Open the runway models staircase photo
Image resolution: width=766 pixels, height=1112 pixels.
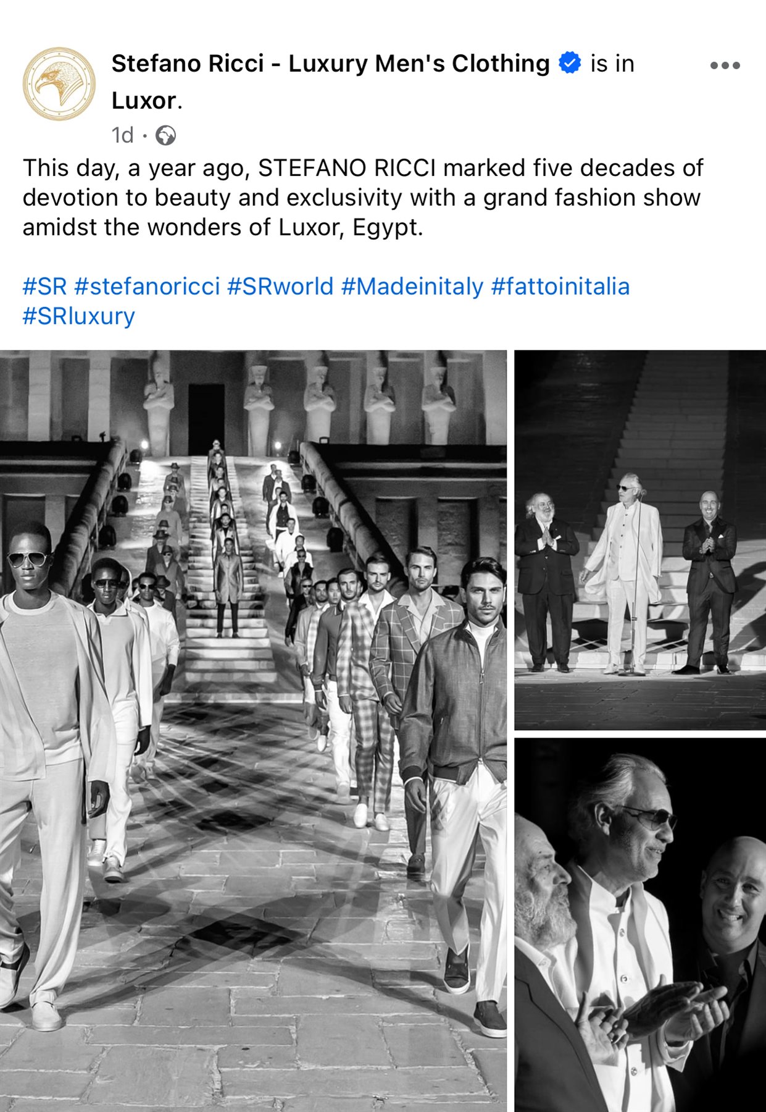click(x=253, y=731)
